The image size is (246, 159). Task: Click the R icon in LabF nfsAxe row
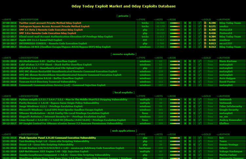pos(185,65)
